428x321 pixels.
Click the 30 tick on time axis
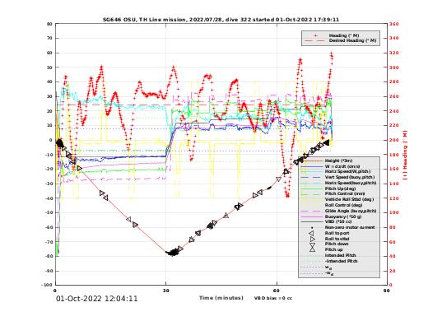(165, 291)
